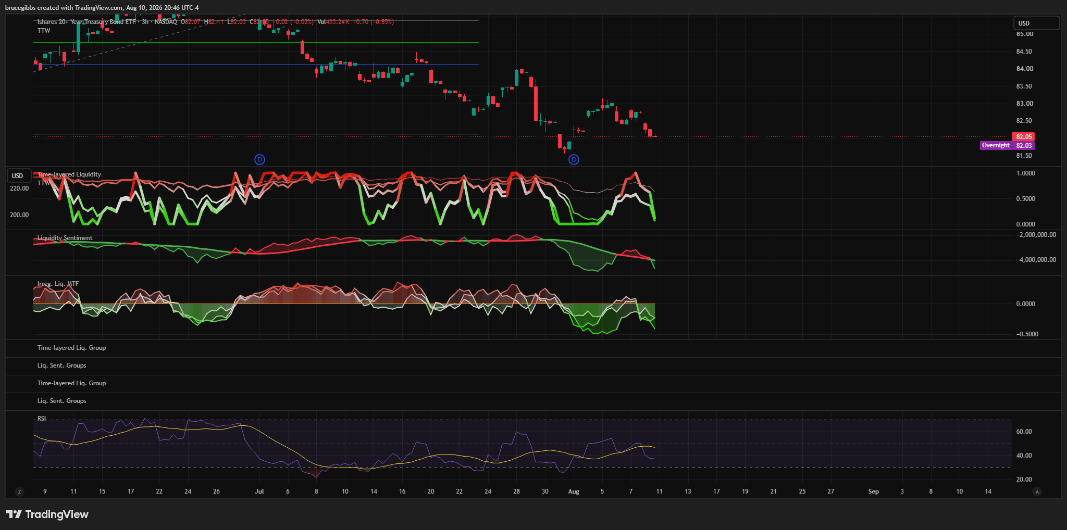The height and width of the screenshot is (530, 1067).
Task: Click the 81.50 price axis label
Action: pos(1024,156)
